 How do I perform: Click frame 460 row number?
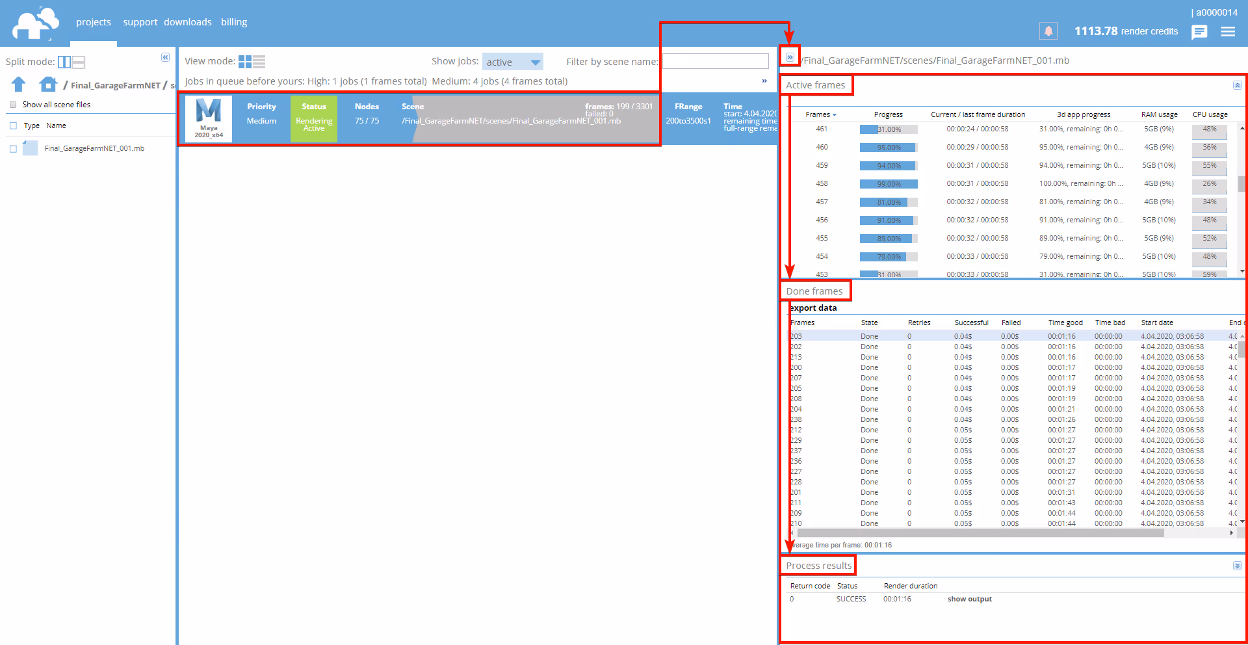(822, 147)
